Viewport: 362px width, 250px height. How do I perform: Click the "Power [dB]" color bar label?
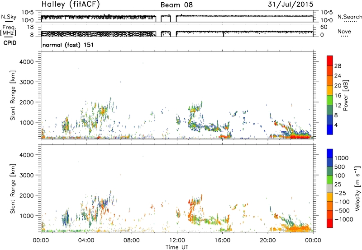point(346,95)
